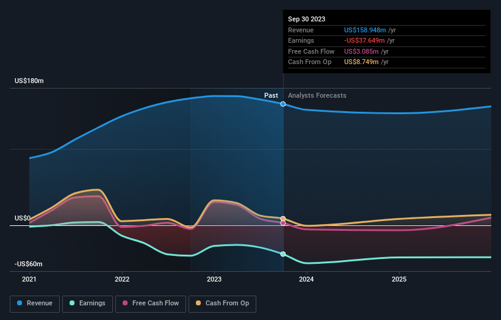This screenshot has height=320, width=501.
Task: Click the US$3.085m free cash flow value
Action: coord(361,51)
